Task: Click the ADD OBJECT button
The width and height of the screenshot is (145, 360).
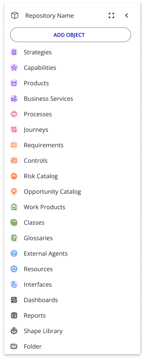Action: coord(71,35)
